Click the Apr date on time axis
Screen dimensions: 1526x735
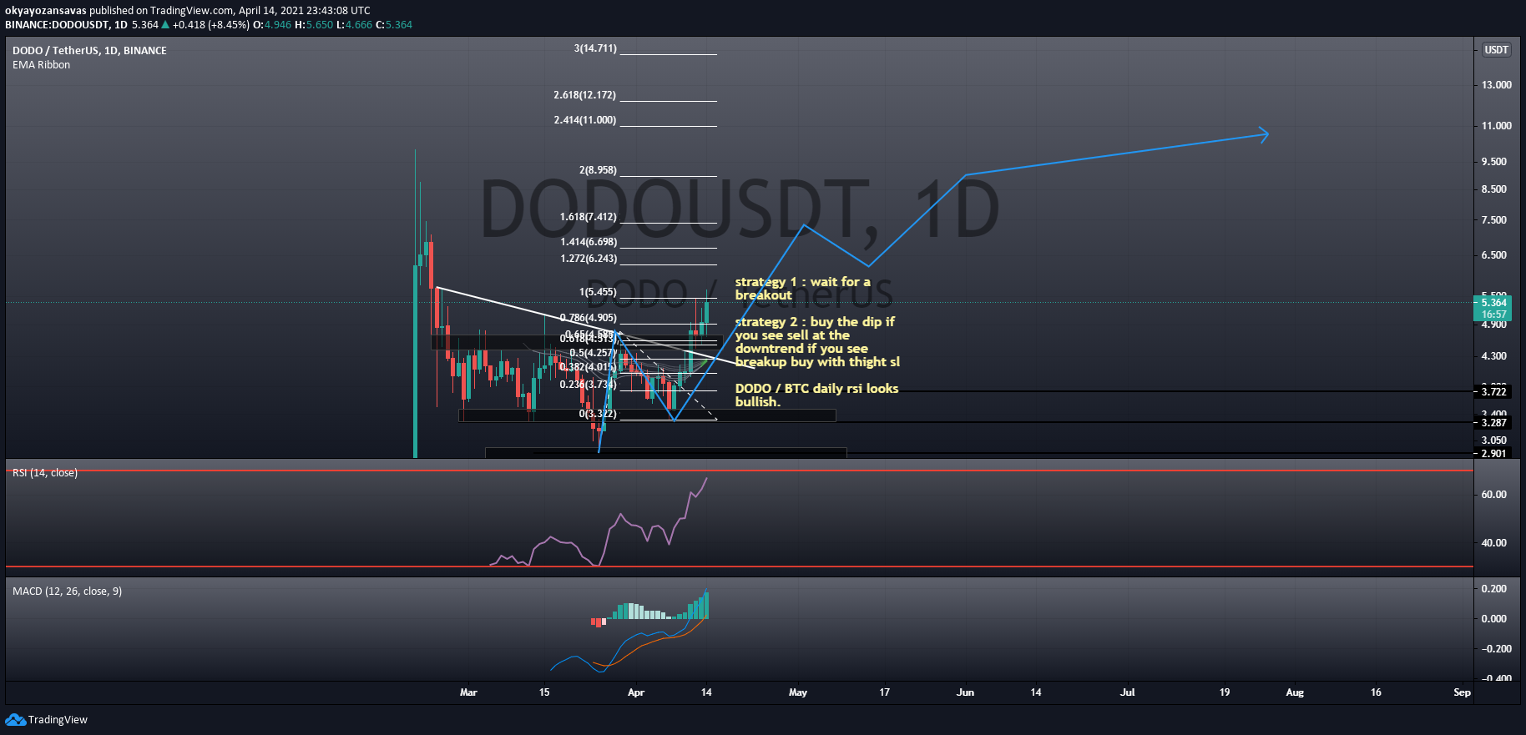point(636,692)
